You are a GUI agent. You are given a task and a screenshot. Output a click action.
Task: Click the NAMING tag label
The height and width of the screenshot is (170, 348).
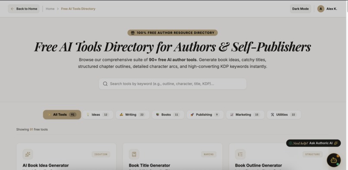209,154
